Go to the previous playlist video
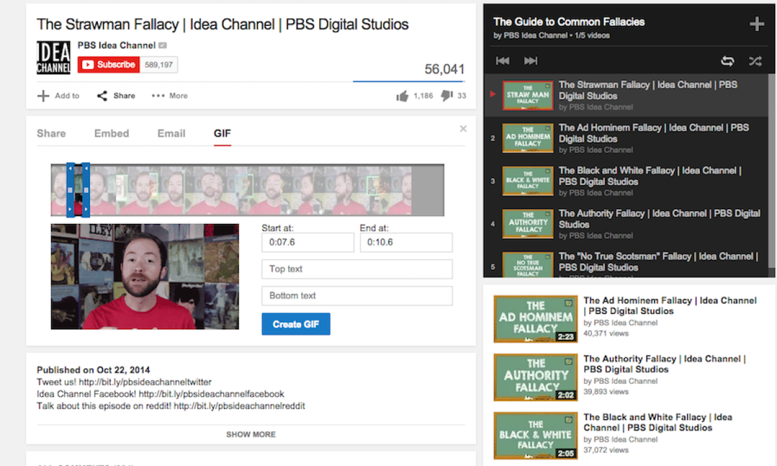The image size is (777, 466). point(502,61)
